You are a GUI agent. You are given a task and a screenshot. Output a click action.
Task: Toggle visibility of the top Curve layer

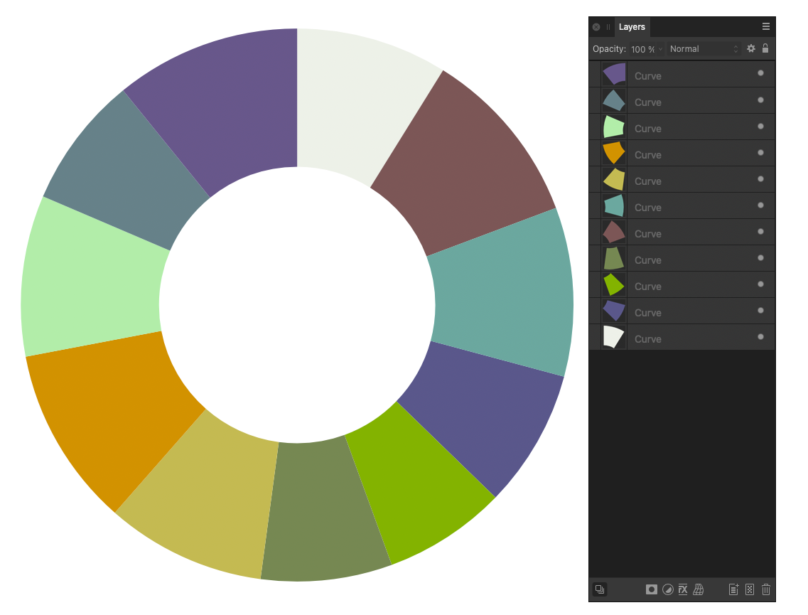coord(760,74)
